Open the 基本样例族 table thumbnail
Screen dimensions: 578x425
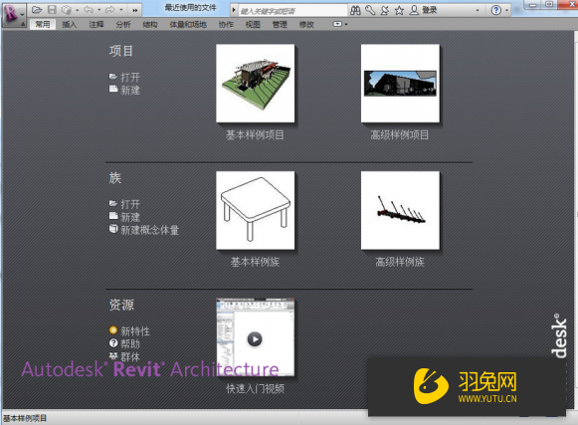[255, 210]
